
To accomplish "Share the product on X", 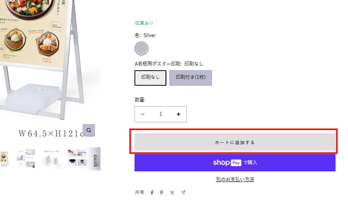I will click(172, 193).
